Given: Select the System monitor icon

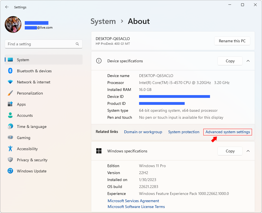Looking at the screenshot, I should pyautogui.click(x=10, y=60).
